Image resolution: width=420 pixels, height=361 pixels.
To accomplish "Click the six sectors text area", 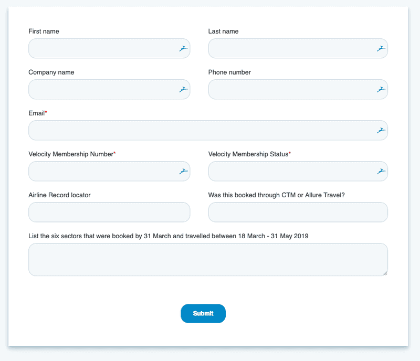I will pos(208,260).
